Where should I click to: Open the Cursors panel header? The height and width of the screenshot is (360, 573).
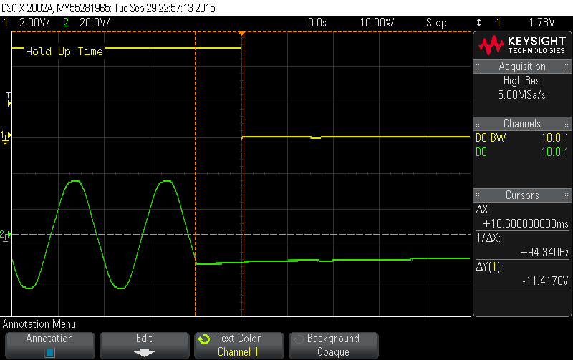coord(522,195)
